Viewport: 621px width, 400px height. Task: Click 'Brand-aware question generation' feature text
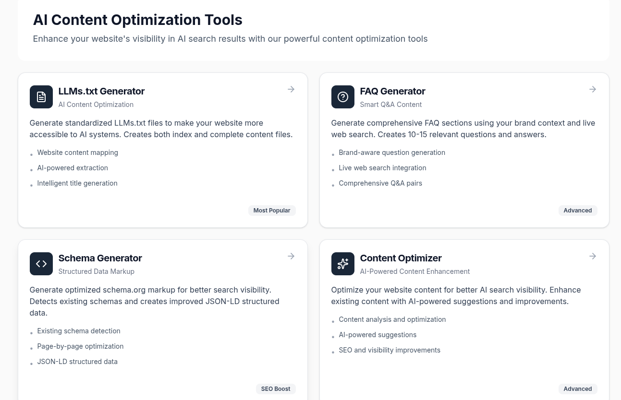[x=392, y=153]
